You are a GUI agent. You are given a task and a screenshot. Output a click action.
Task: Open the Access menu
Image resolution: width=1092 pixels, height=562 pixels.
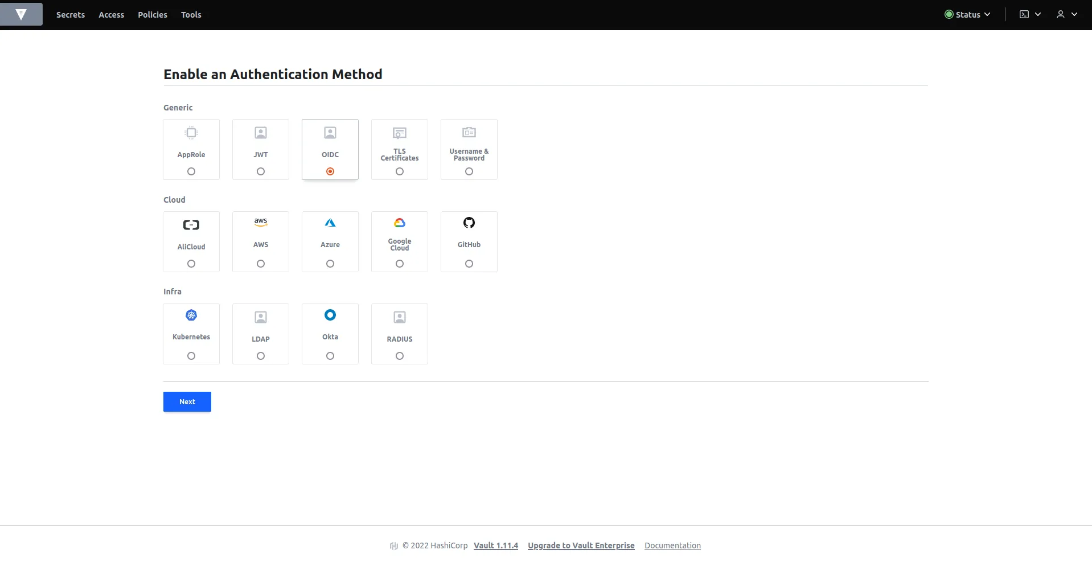[112, 15]
